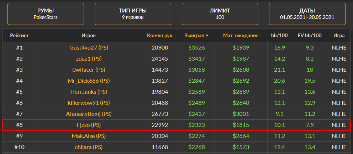Click hands count 22992
This screenshot has width=353, height=154.
pyautogui.click(x=160, y=125)
